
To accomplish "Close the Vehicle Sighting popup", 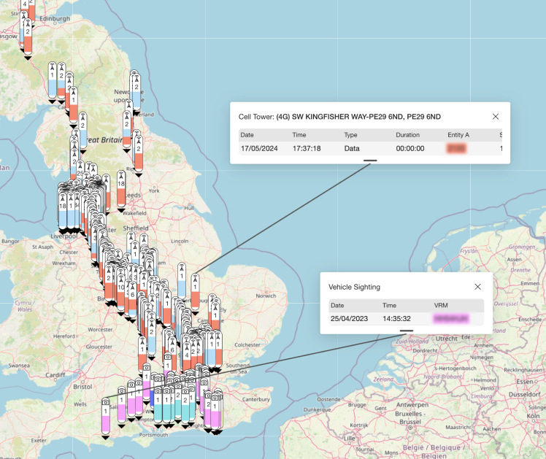I will tap(478, 288).
